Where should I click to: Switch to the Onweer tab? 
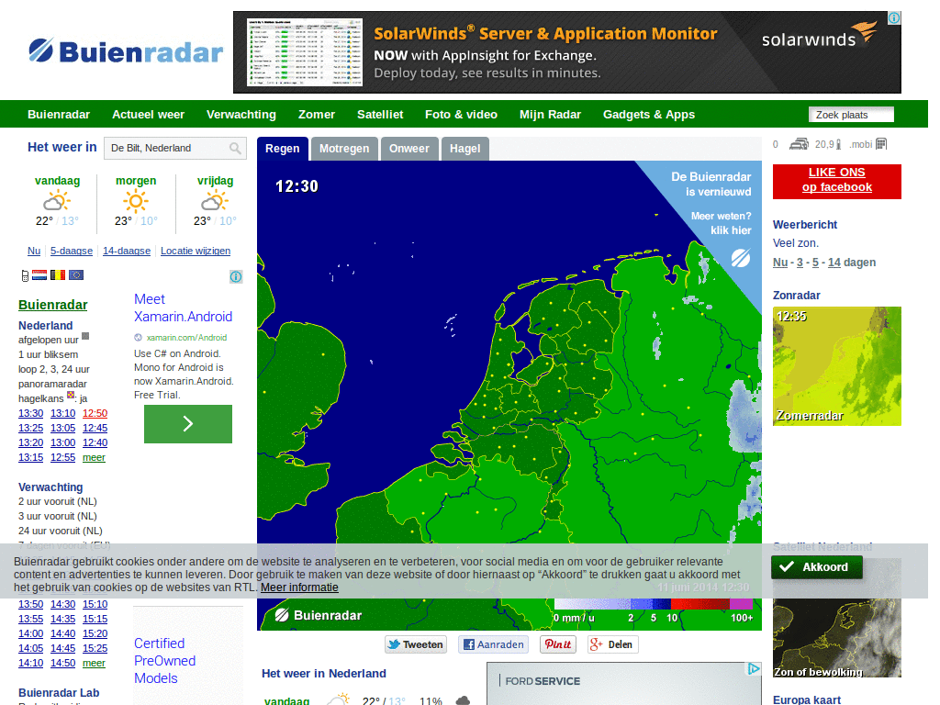coord(408,149)
